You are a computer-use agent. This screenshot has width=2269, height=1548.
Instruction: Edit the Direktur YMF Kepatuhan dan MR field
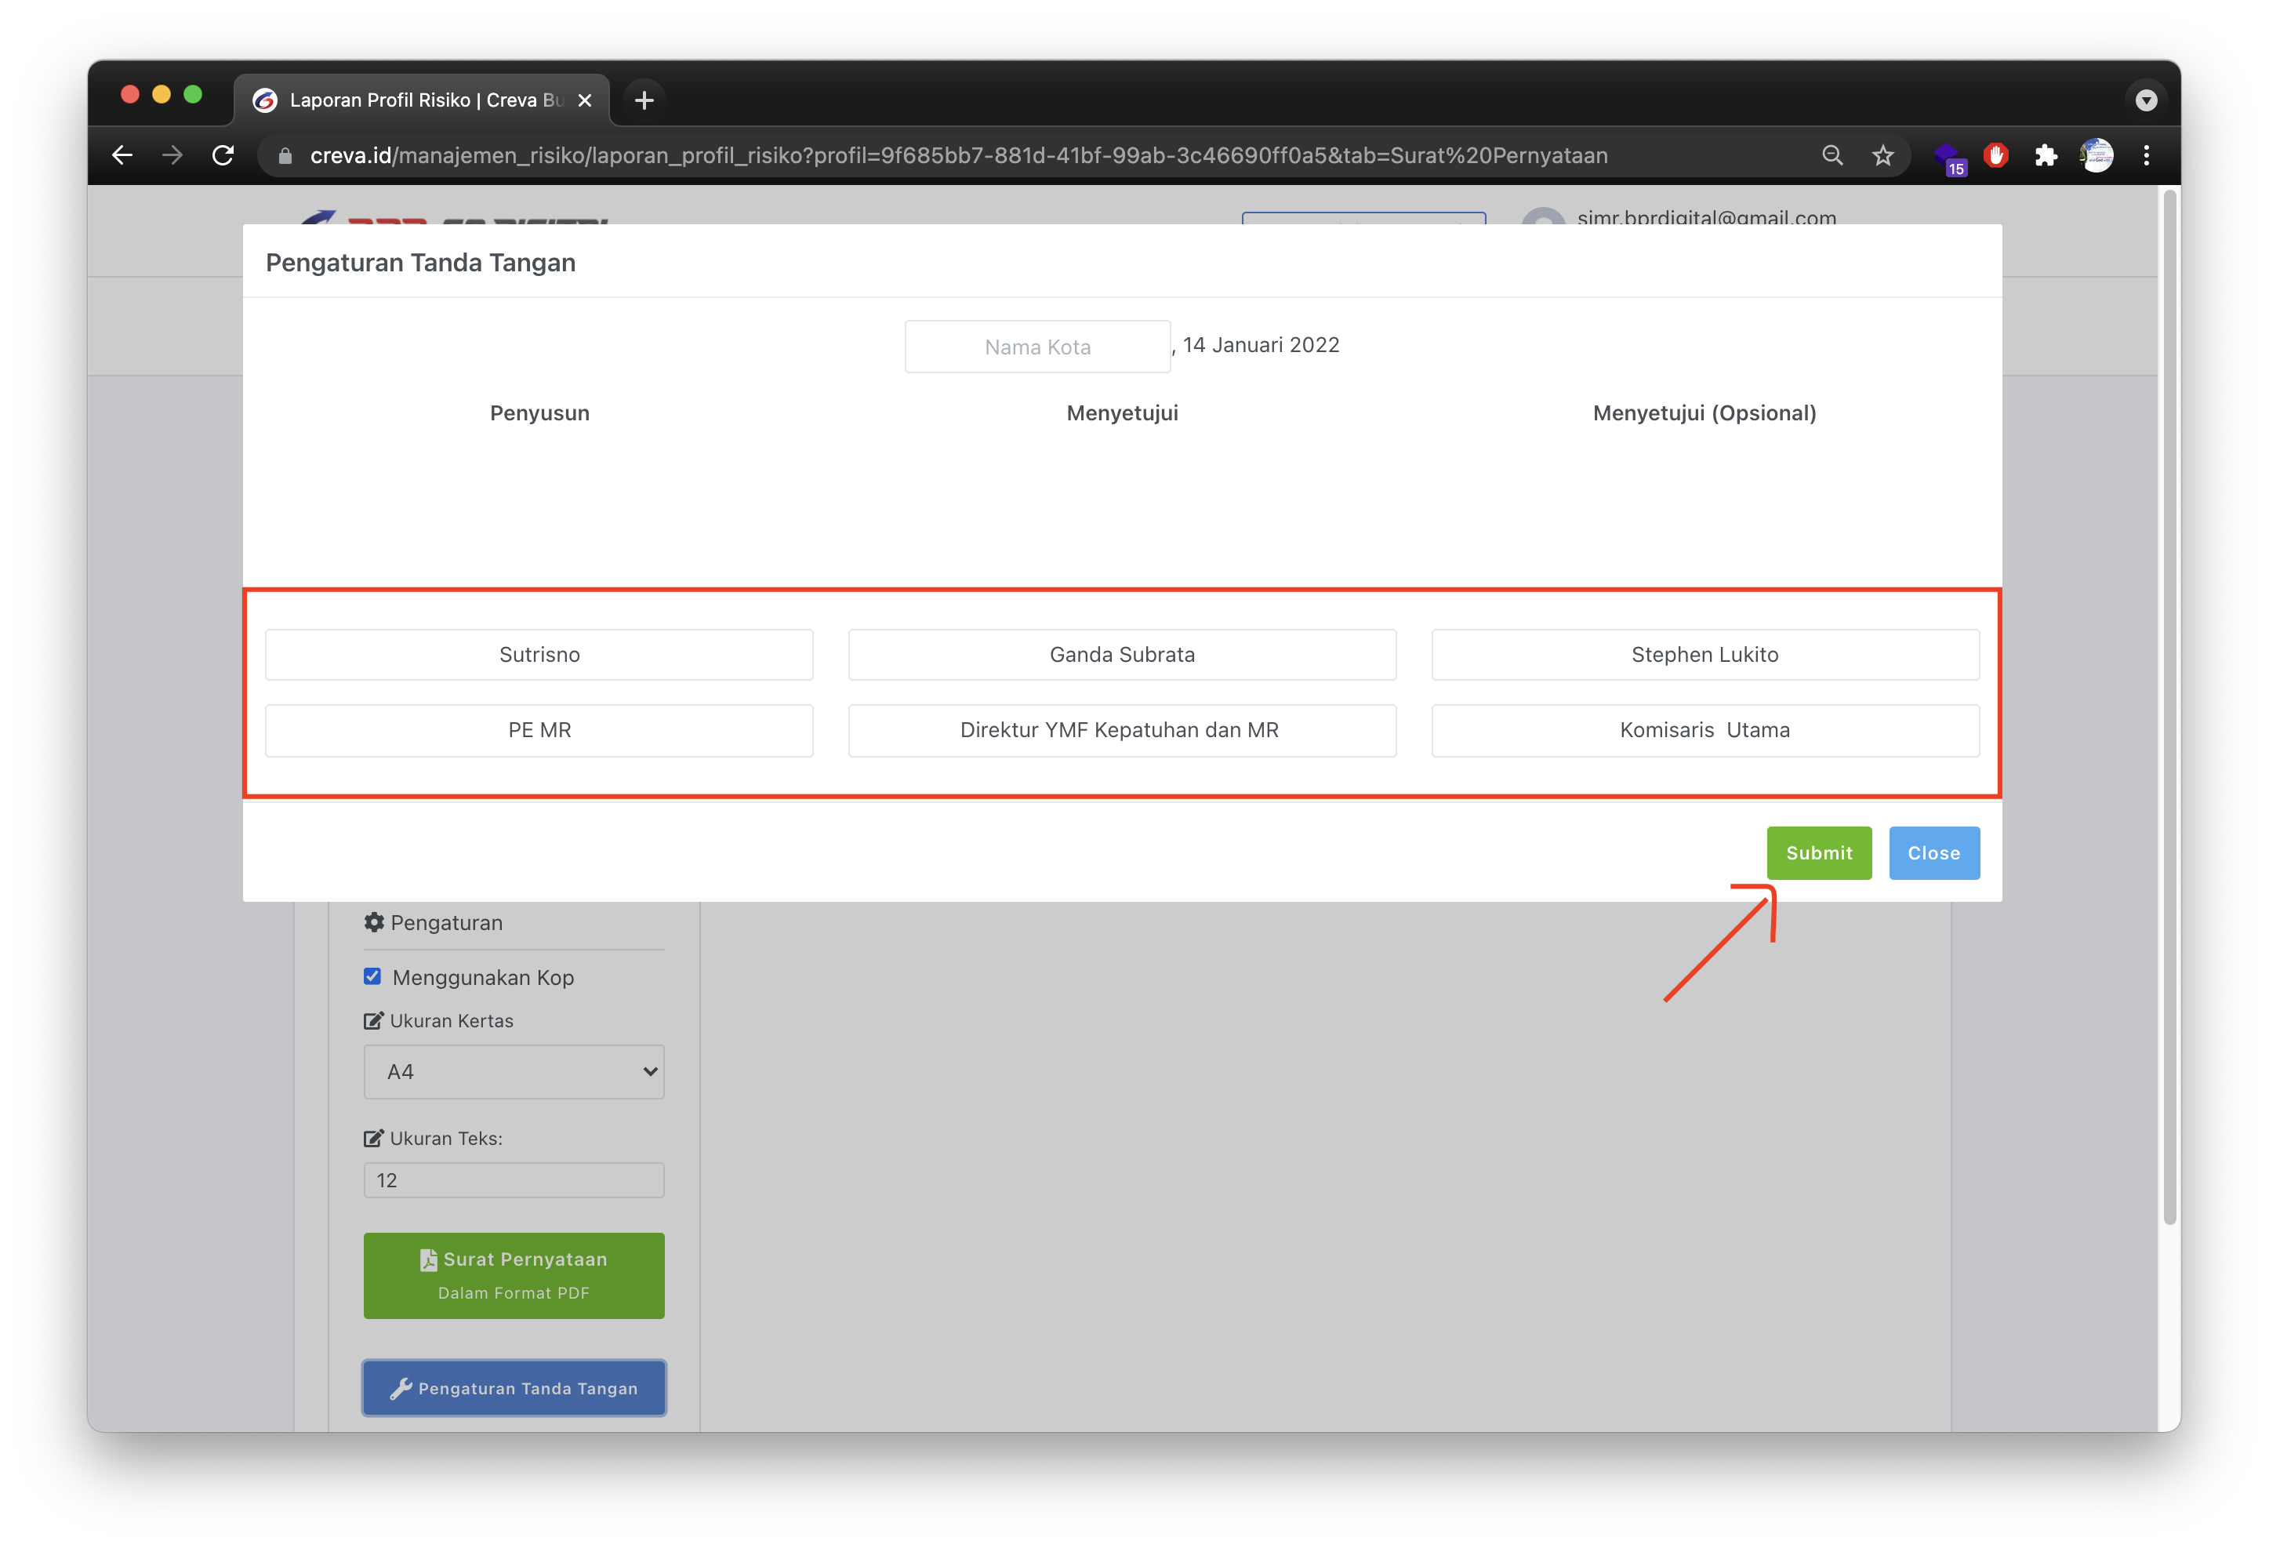click(1122, 731)
